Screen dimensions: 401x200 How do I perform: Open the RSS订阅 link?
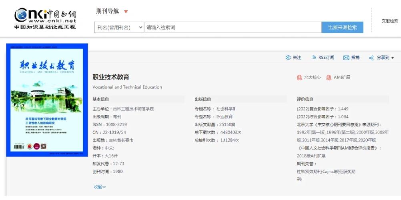tap(326, 58)
